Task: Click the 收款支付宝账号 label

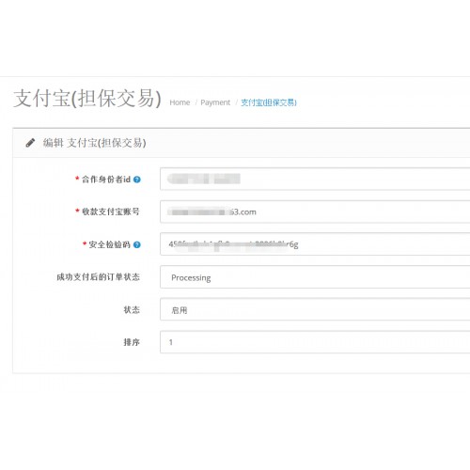Action: [x=111, y=211]
